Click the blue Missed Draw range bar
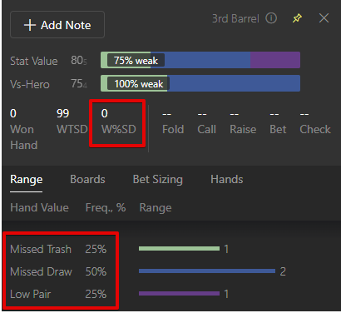Viewport: 341px width, 313px height. coord(207,271)
